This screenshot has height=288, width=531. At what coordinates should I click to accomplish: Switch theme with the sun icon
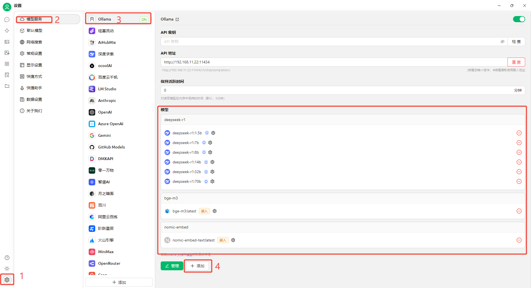coord(7,269)
